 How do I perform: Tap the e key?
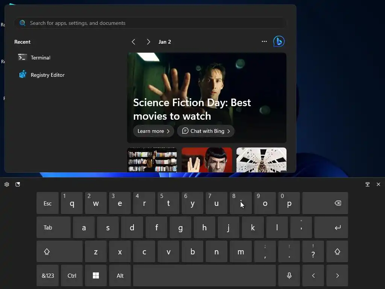120,203
